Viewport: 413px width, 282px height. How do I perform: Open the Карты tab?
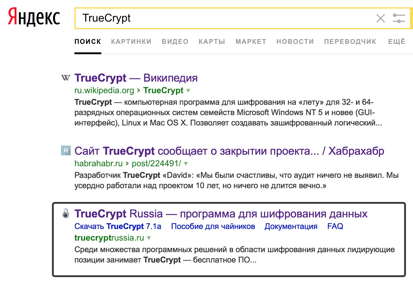[212, 42]
